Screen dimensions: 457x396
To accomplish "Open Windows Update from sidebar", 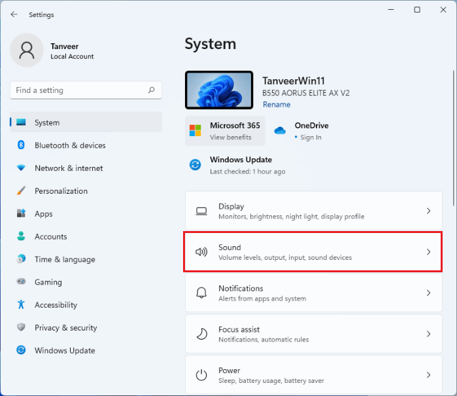I will [x=86, y=350].
